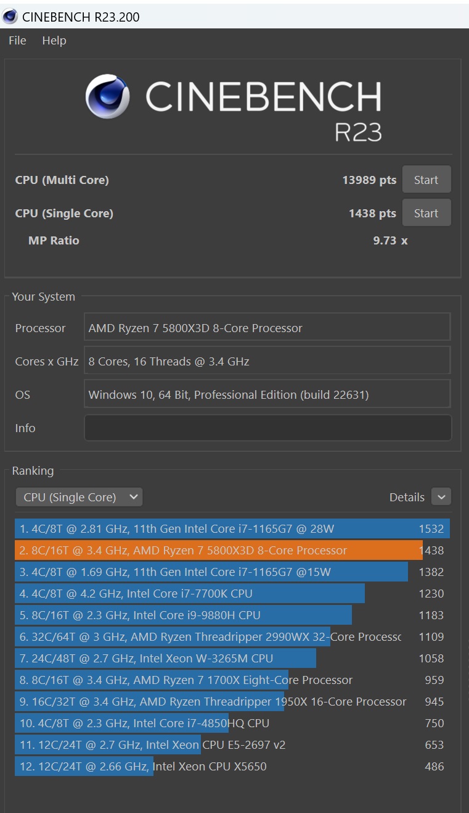This screenshot has height=813, width=469.
Task: Select the Xeon CPU X5650 ranking row
Action: (x=232, y=767)
